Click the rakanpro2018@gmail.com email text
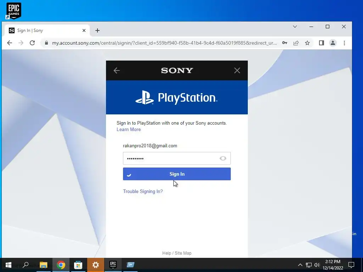The width and height of the screenshot is (363, 272). 150,146
